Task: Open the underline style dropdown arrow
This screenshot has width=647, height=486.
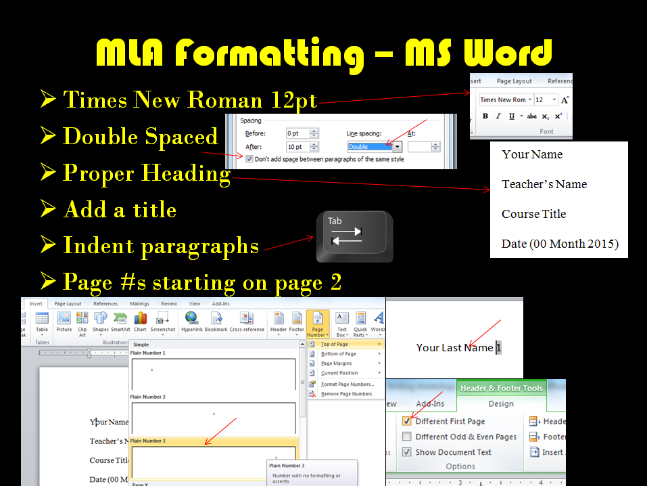Action: click(521, 116)
